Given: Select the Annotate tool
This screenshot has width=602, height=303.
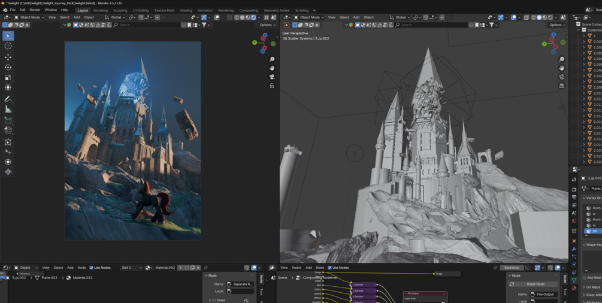Looking at the screenshot, I should pos(8,99).
